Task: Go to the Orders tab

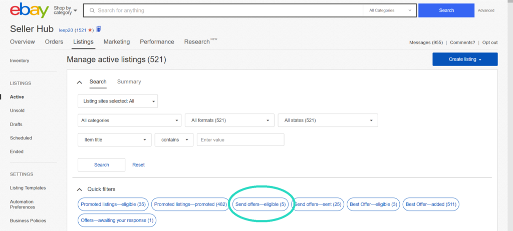Action: coord(54,42)
